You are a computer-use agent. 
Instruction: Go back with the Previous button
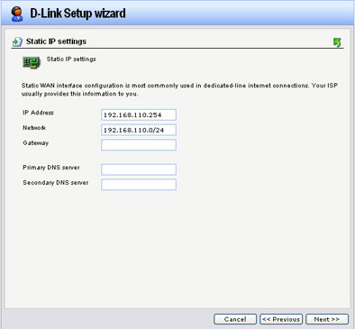pyautogui.click(x=281, y=319)
